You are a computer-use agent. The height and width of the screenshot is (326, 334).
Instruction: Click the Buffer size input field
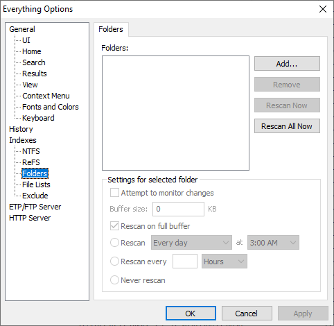coord(178,209)
